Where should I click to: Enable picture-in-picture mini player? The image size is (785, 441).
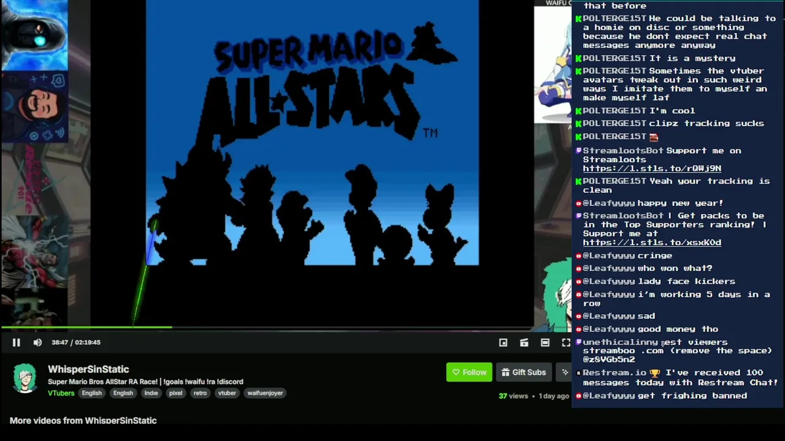503,342
